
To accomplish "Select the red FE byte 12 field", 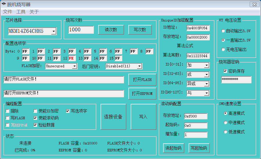I will pyautogui.click(x=72, y=58).
